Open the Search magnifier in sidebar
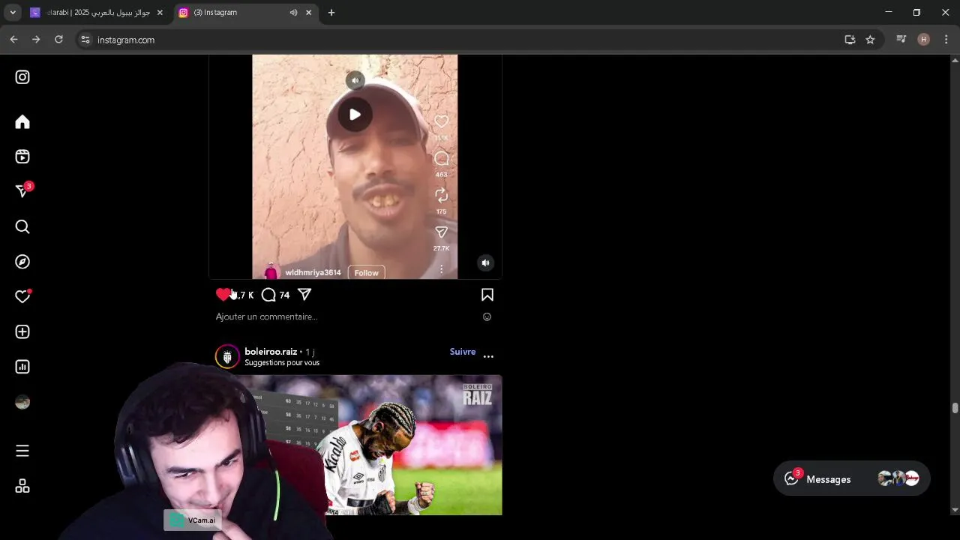 click(22, 226)
